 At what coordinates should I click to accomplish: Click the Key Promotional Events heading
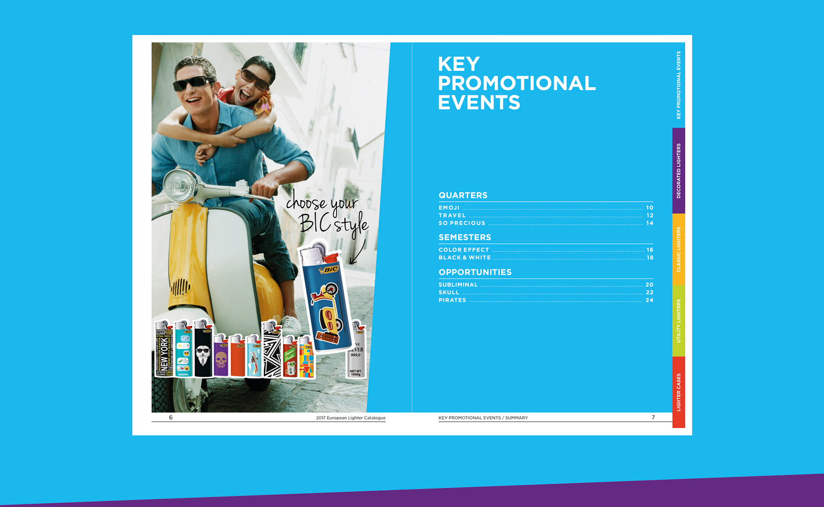(517, 83)
